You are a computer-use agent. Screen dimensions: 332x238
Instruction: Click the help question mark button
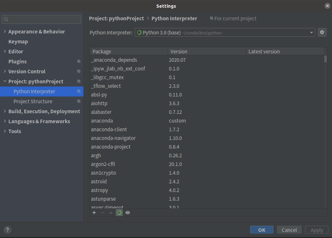[7, 230]
